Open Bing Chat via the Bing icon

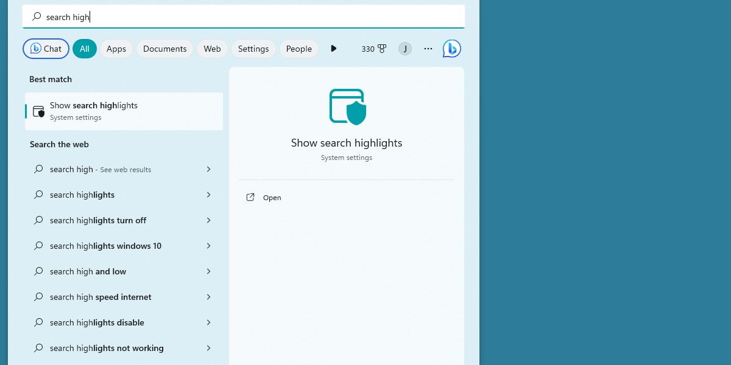(x=451, y=49)
